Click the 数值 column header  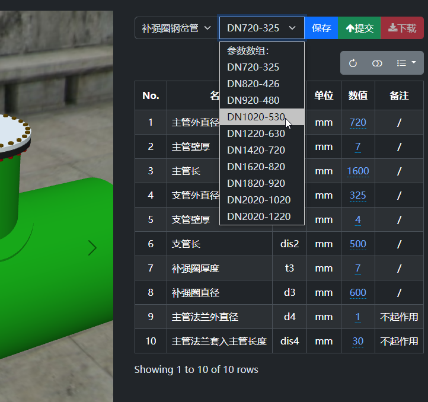tap(358, 95)
